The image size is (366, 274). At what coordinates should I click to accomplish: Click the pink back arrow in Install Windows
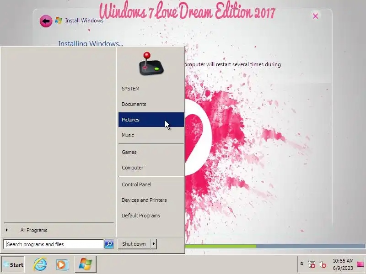click(x=46, y=21)
